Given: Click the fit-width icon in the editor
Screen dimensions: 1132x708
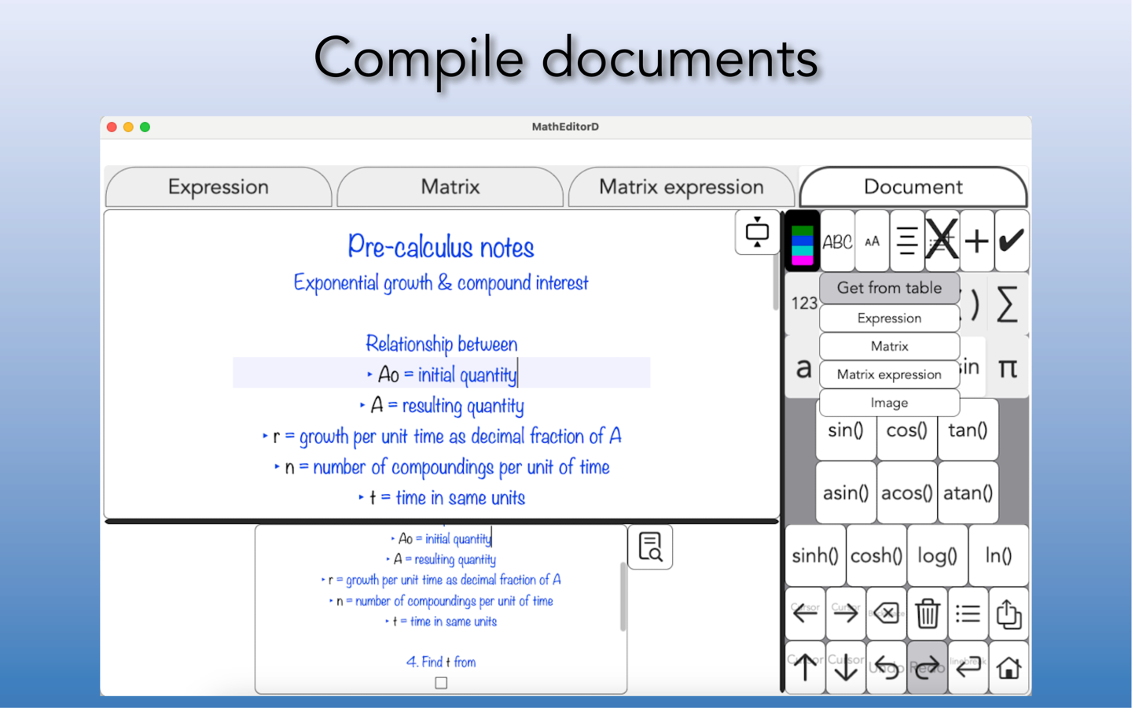Looking at the screenshot, I should tap(757, 232).
